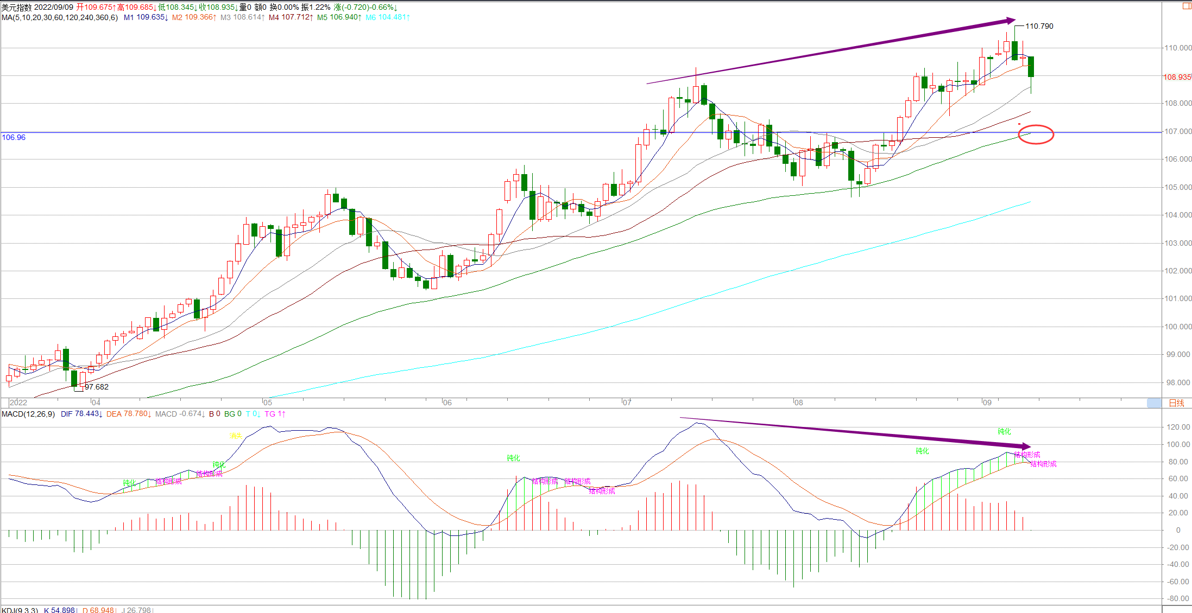Click the M4 107.712 moving average value
This screenshot has width=1192, height=613.
[291, 17]
